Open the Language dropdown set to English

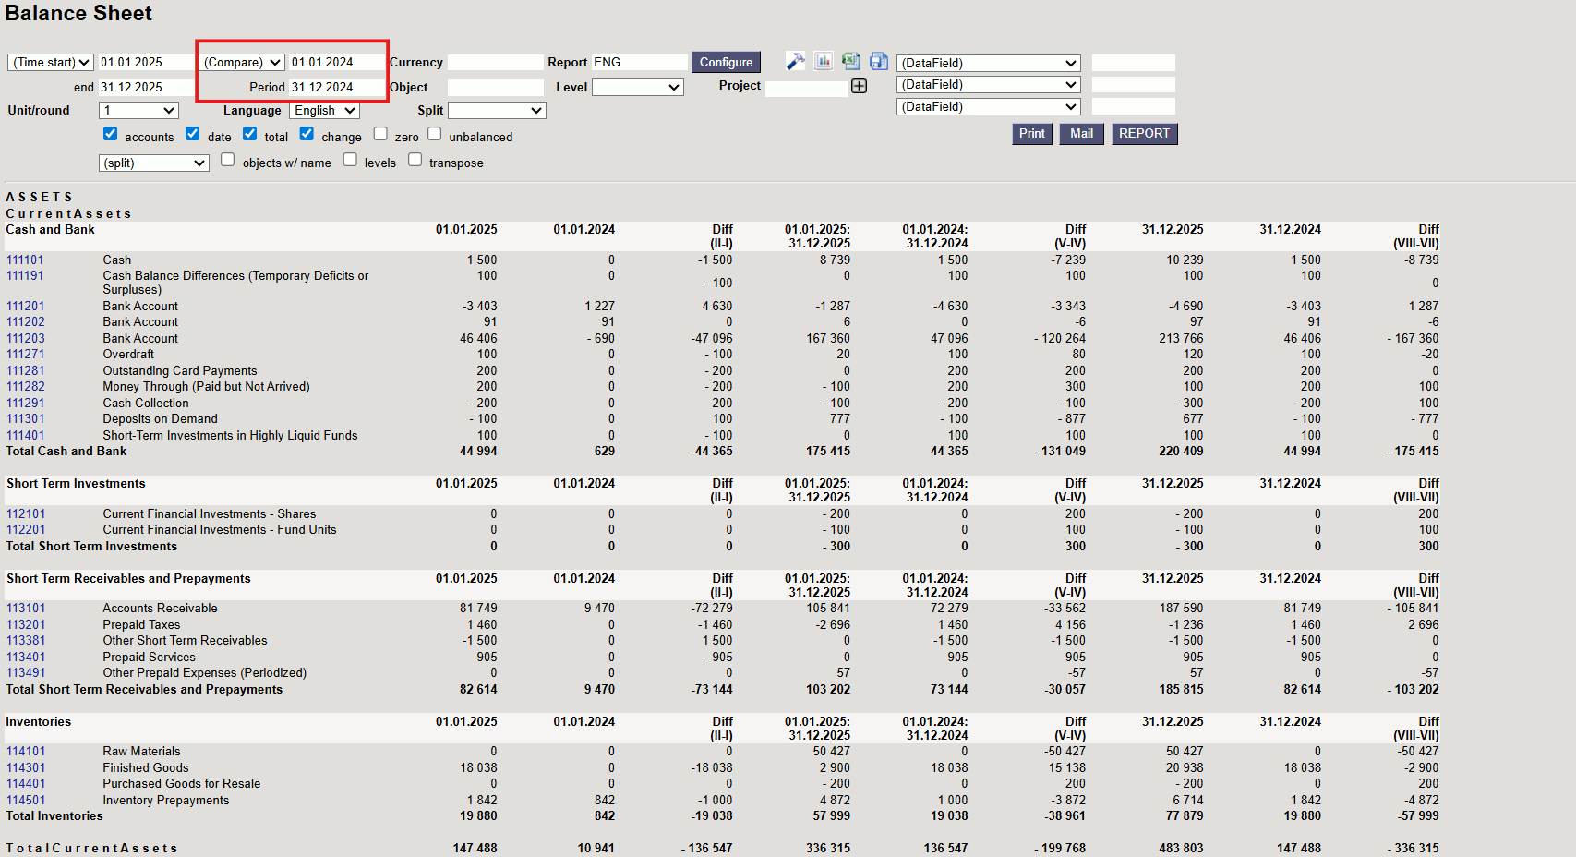pos(324,111)
